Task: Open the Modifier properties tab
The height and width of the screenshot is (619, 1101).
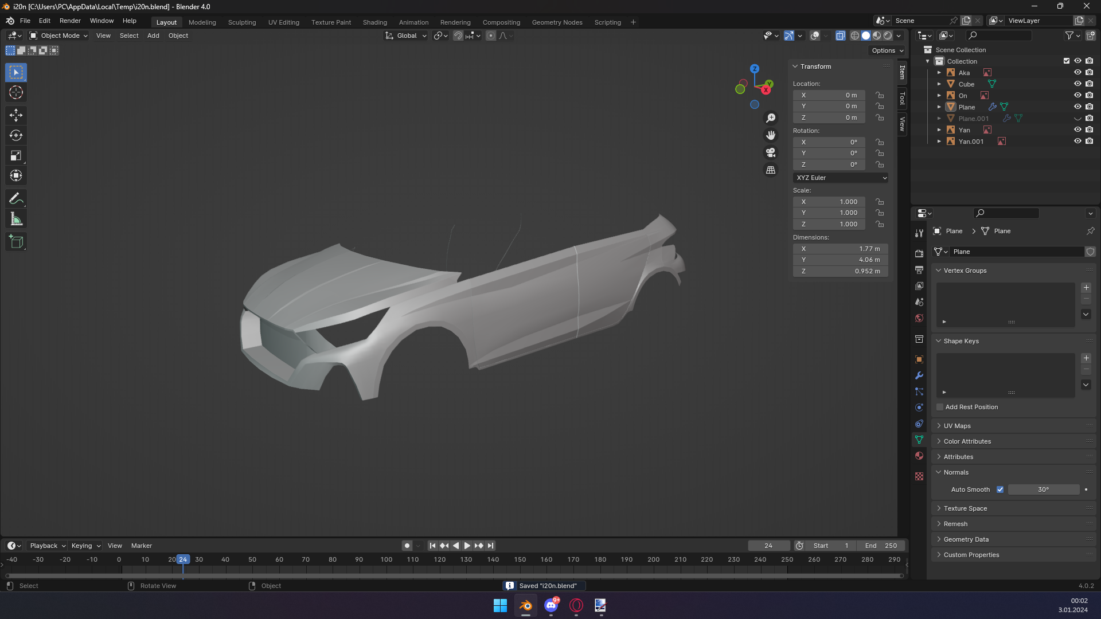Action: (919, 375)
